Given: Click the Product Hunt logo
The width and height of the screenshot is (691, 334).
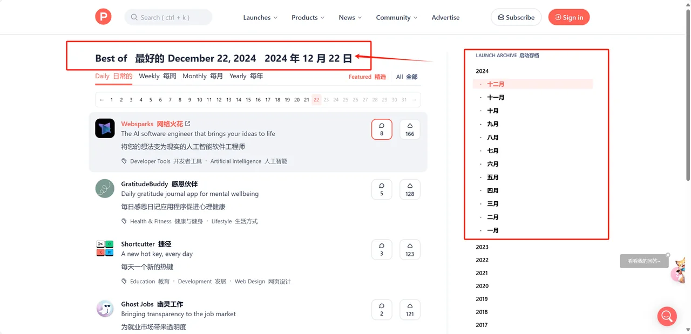Looking at the screenshot, I should coord(103,17).
